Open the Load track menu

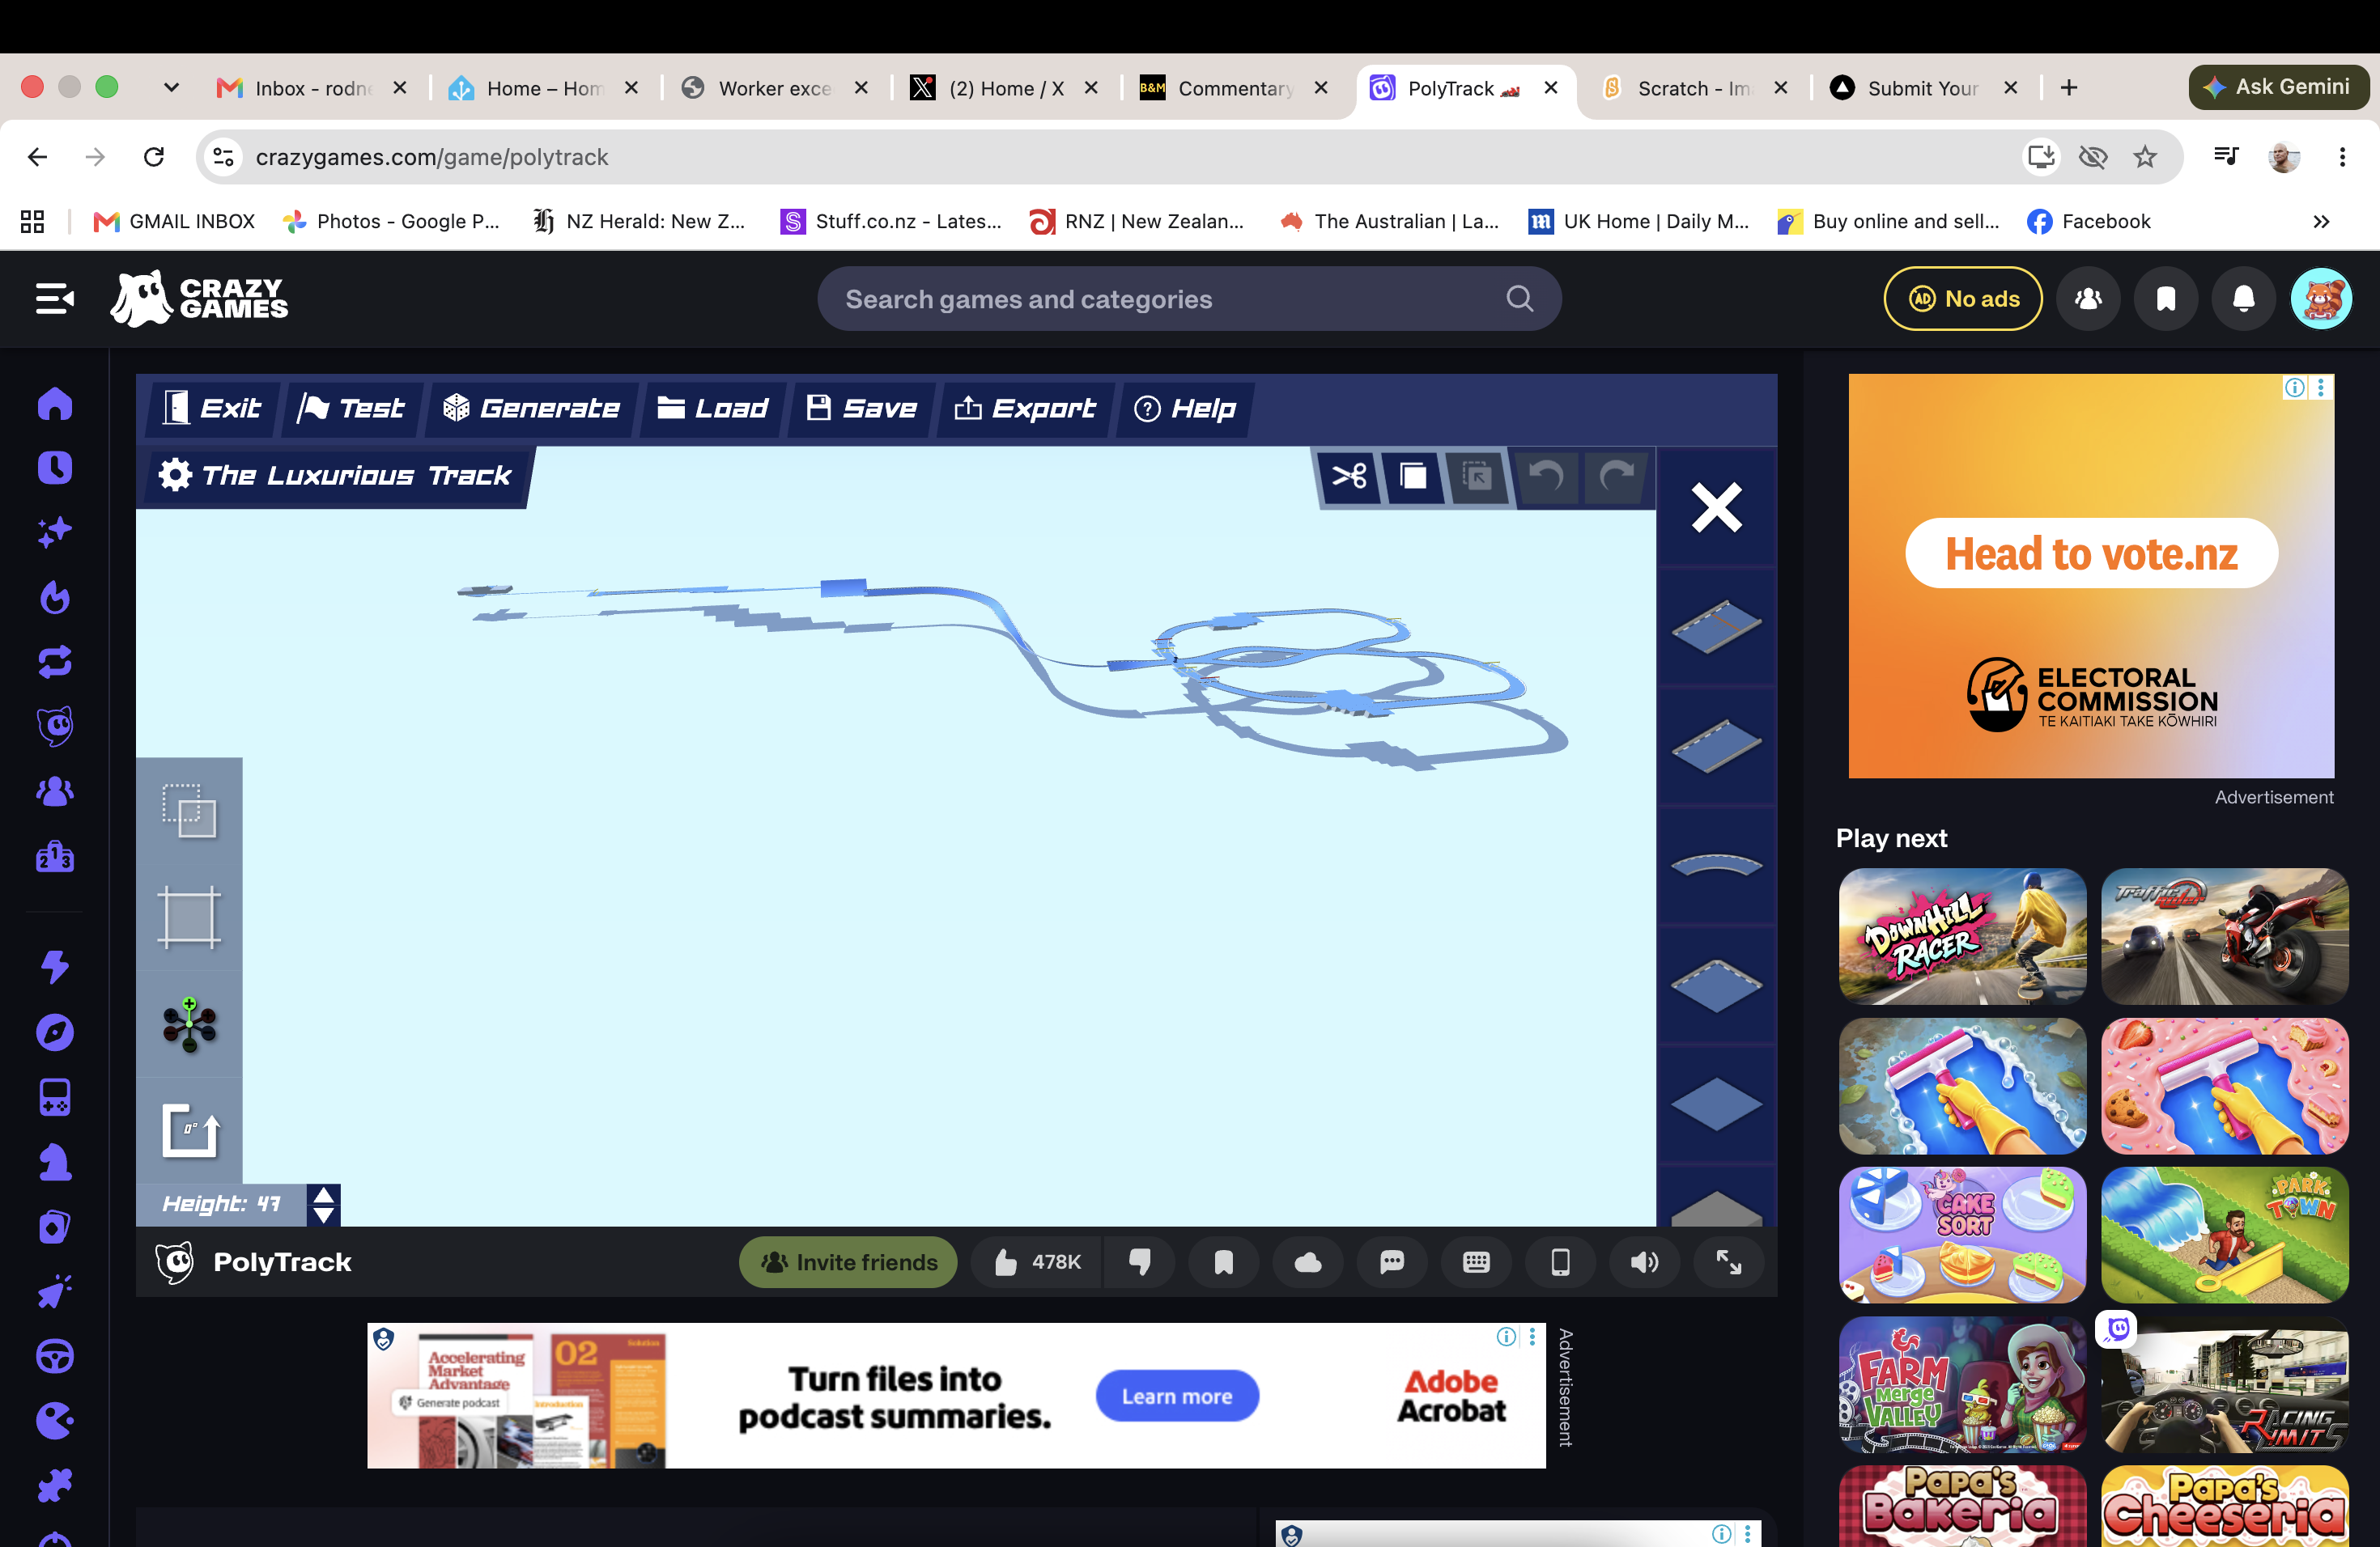(712, 408)
